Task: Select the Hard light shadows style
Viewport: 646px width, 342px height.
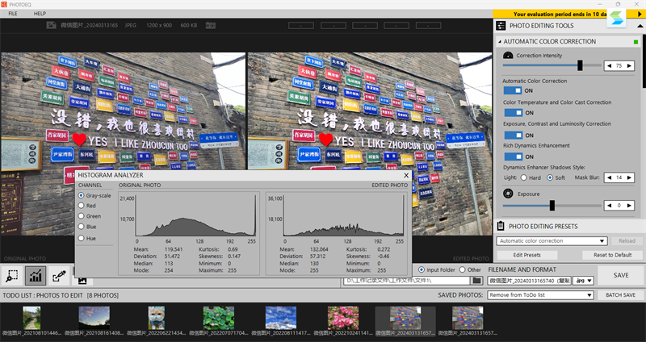Action: point(523,177)
